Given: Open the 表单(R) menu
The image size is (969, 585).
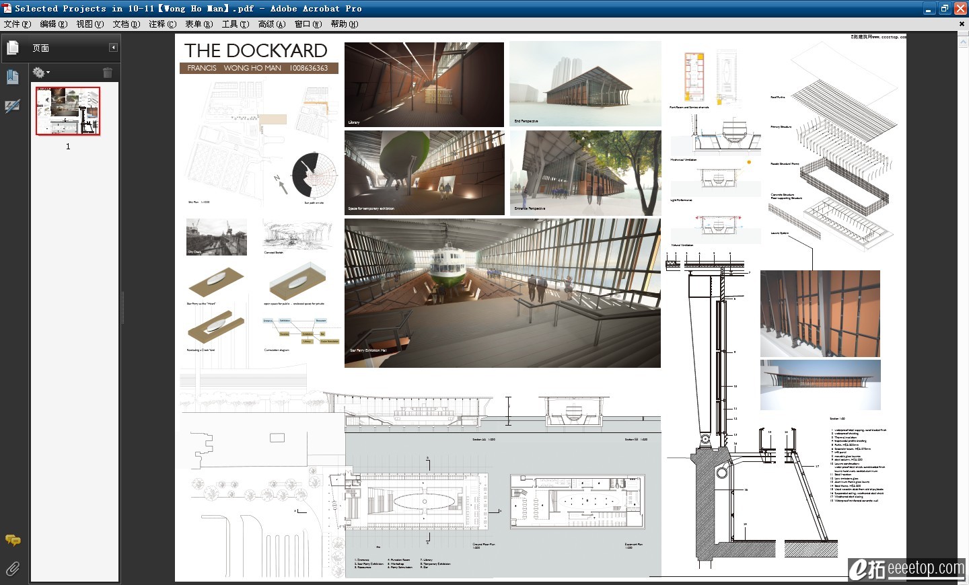Looking at the screenshot, I should 199,24.
